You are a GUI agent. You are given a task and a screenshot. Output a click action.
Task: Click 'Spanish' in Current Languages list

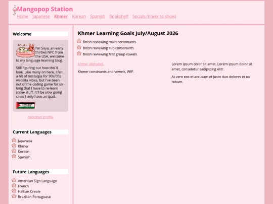click(24, 157)
